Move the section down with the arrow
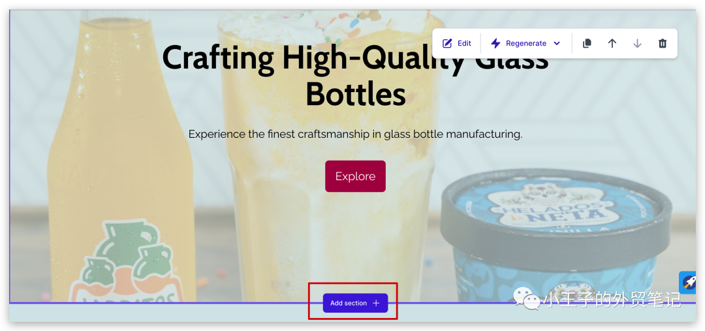Image resolution: width=705 pixels, height=331 pixels. pos(637,43)
